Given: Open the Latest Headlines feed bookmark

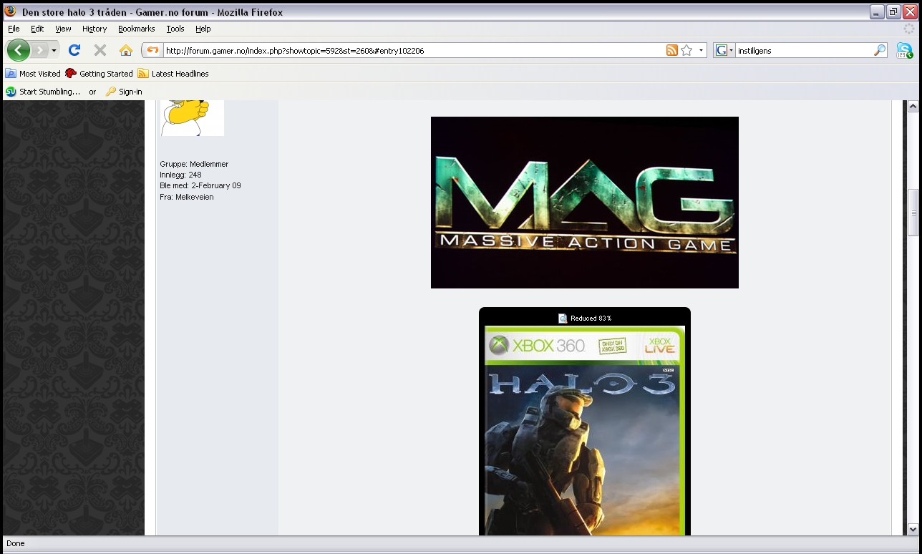Looking at the screenshot, I should [173, 74].
